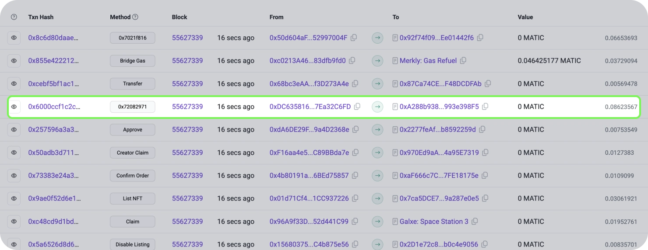The height and width of the screenshot is (250, 648).
Task: Click the 0x72082971 method badge
Action: pos(132,107)
